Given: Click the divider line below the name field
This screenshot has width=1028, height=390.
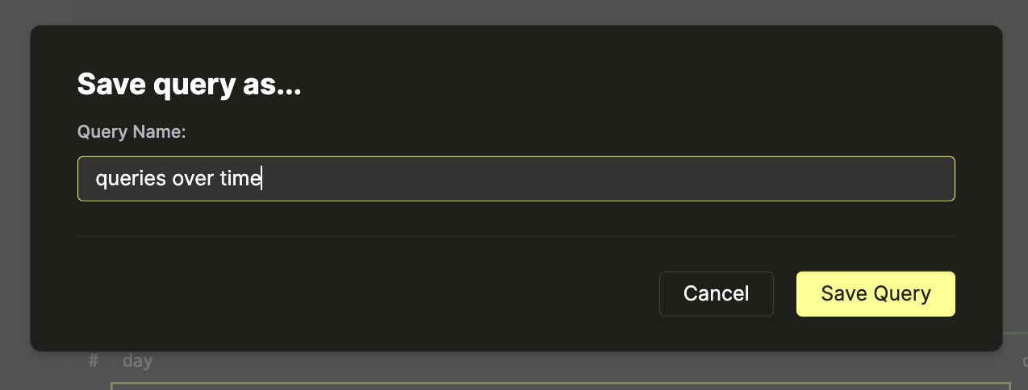Looking at the screenshot, I should pos(516,236).
